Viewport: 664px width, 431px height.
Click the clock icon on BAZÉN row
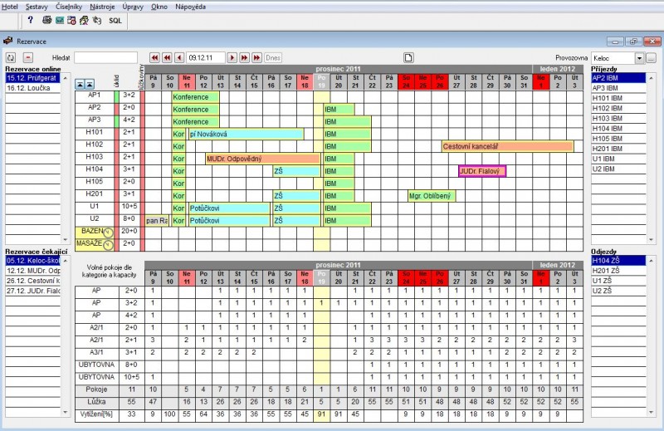click(x=107, y=231)
